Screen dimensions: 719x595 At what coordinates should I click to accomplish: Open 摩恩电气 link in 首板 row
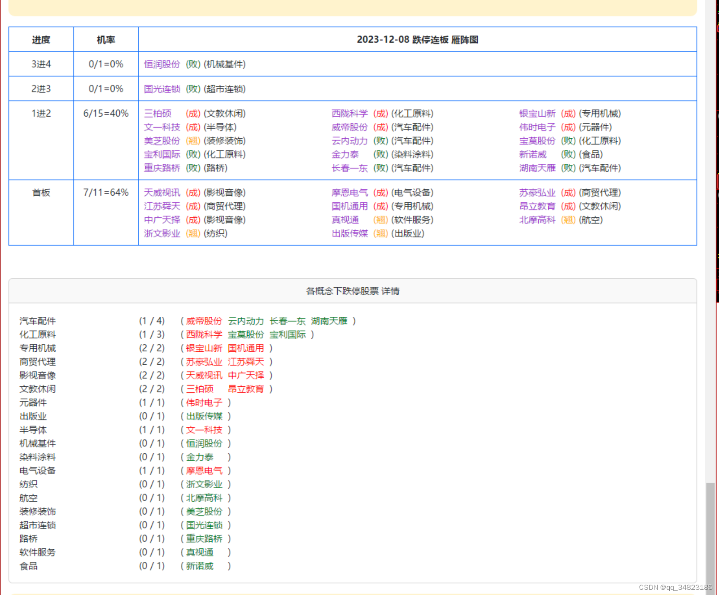click(x=350, y=193)
